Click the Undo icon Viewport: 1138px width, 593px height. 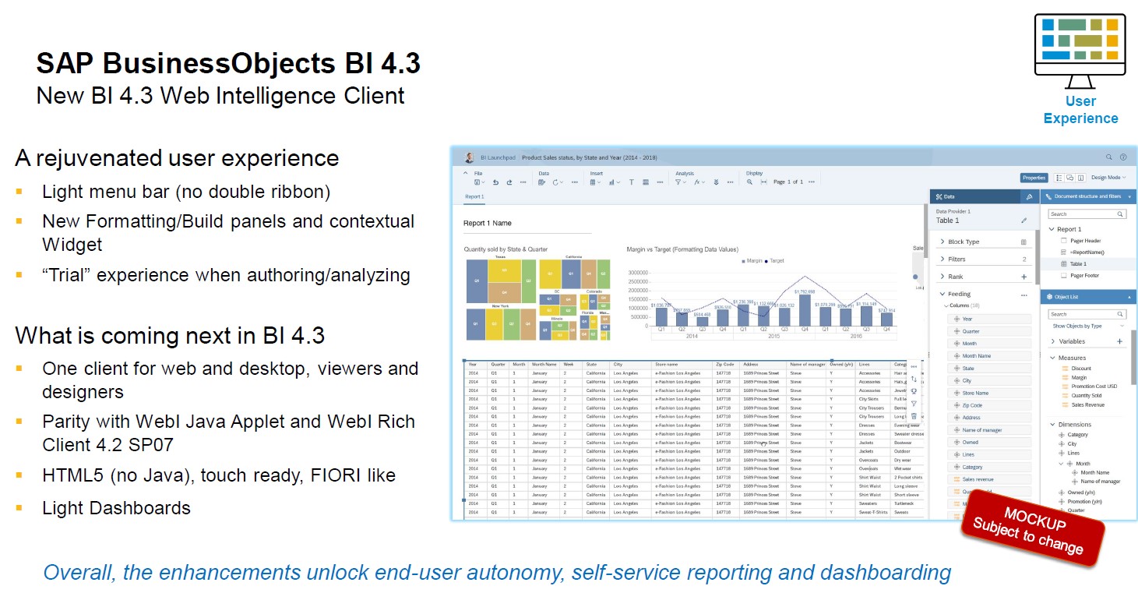click(495, 182)
